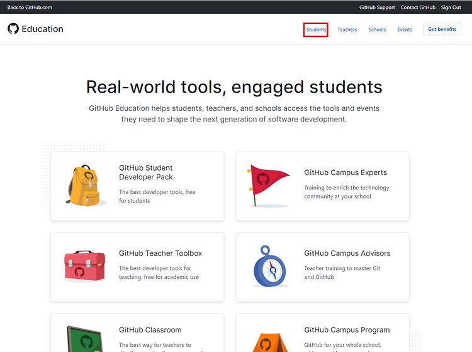Open the Teachers navigation tab
The height and width of the screenshot is (352, 472).
coord(347,30)
